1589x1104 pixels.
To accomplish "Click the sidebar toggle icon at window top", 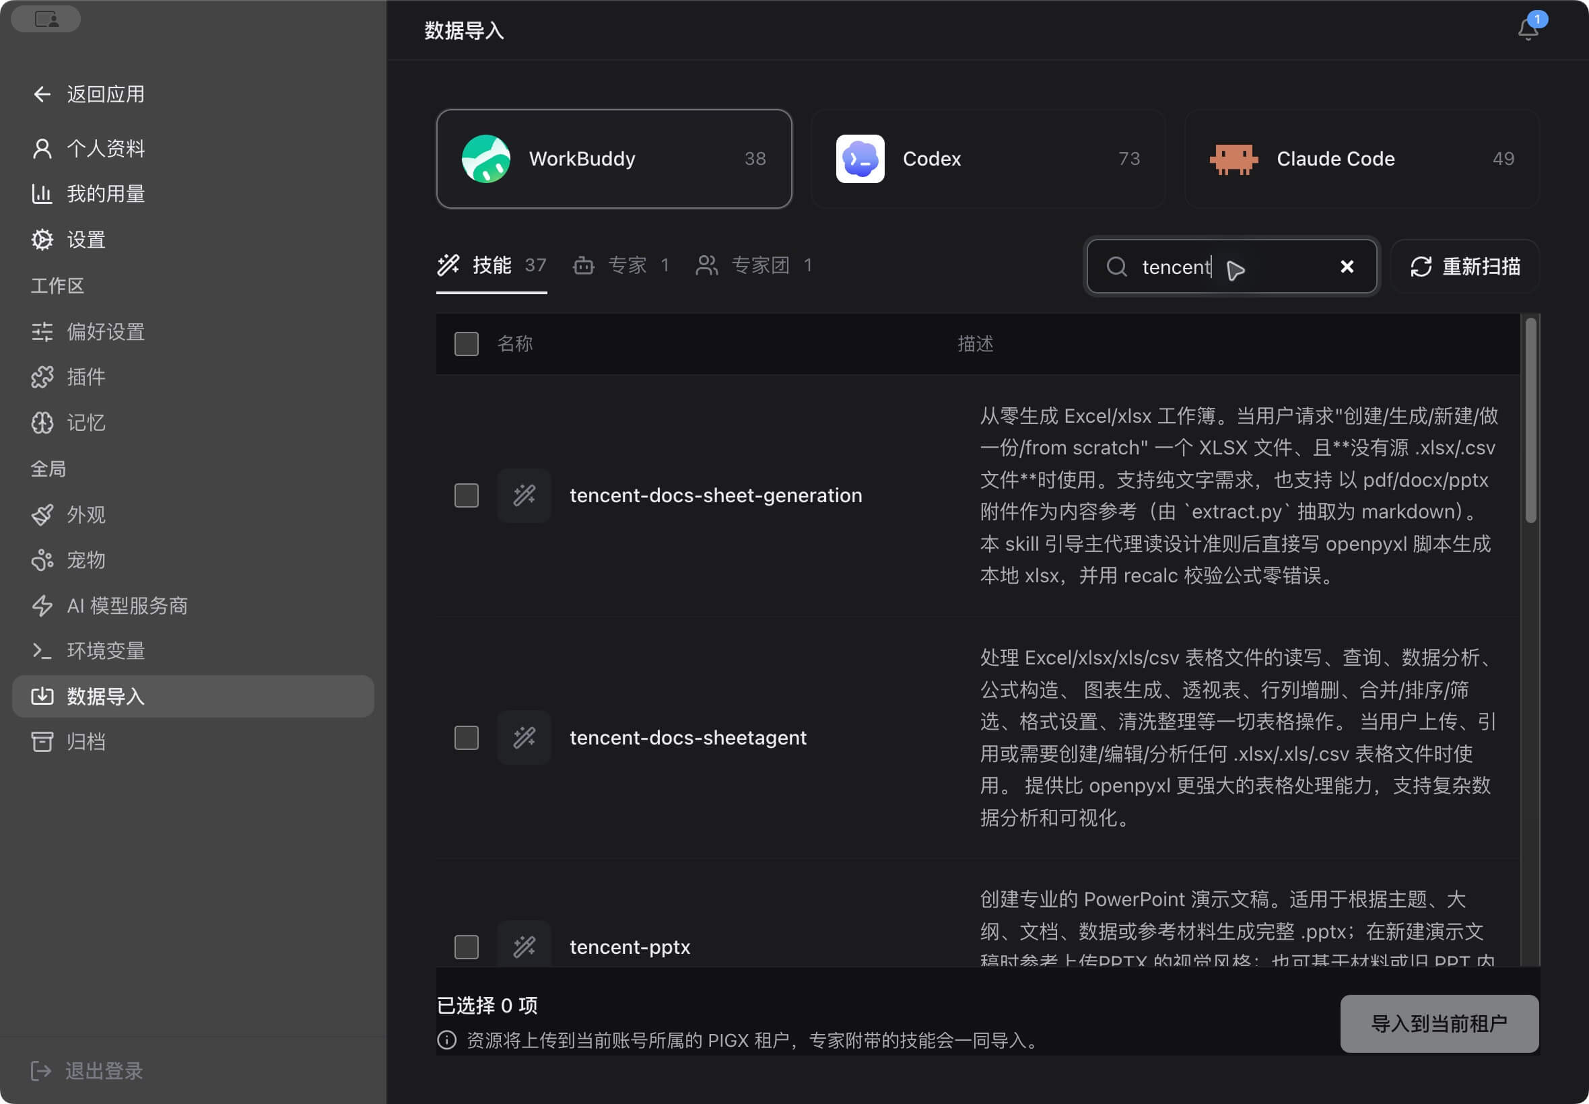I will [46, 19].
